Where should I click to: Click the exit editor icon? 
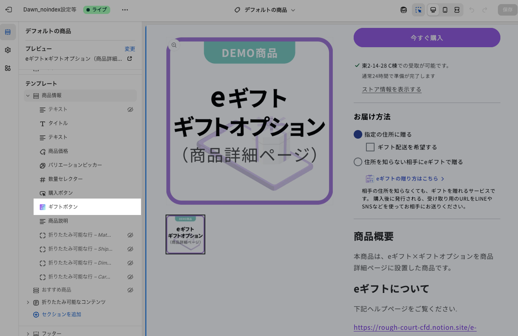(9, 10)
